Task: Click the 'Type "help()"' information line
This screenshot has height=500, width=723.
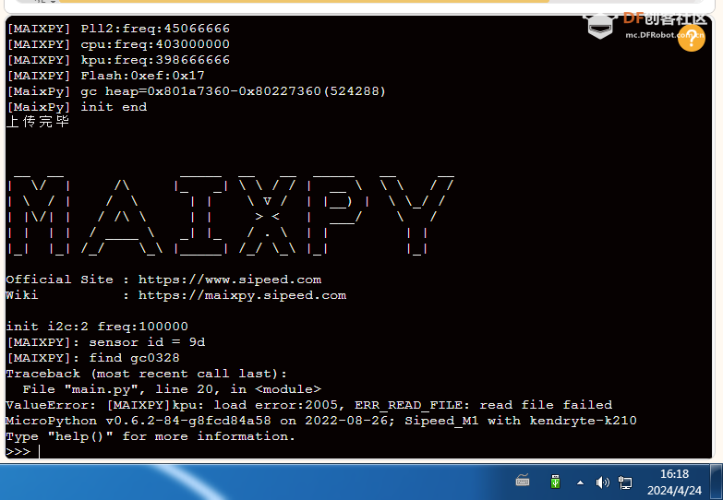Action: pos(151,436)
